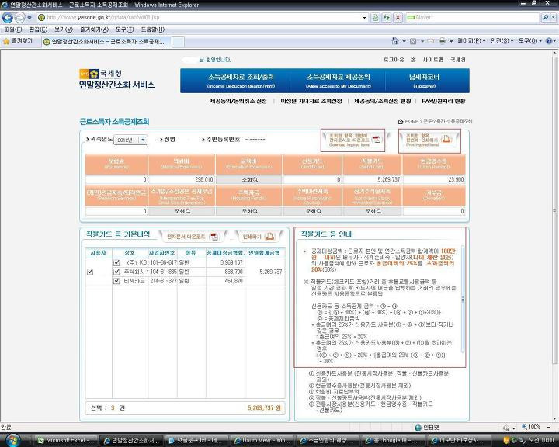Open a new blank browser tab
This screenshot has width=559, height=447.
178,42
